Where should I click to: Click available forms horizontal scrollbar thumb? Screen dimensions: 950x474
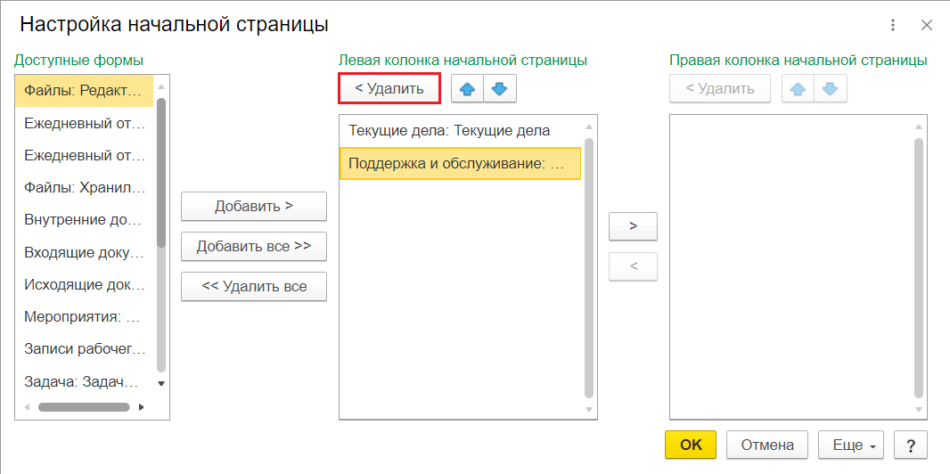(x=84, y=407)
